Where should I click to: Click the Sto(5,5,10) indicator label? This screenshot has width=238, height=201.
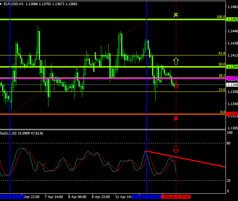tap(8, 133)
